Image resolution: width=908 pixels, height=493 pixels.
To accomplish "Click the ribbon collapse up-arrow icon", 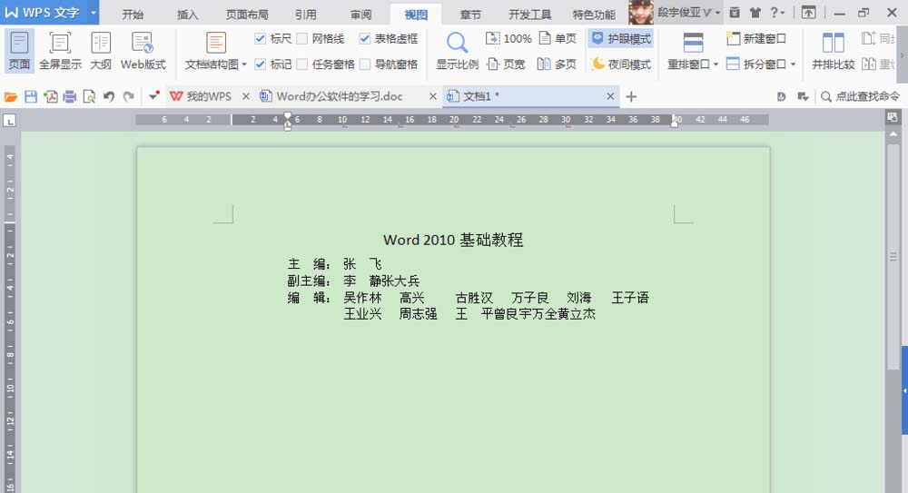I will coord(808,12).
